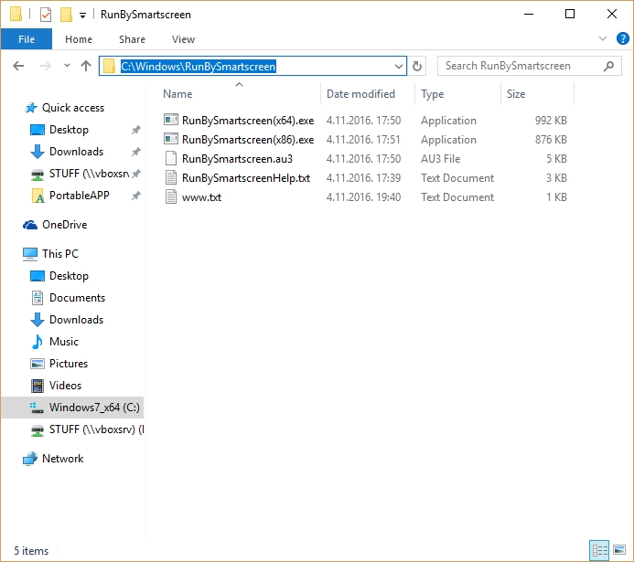
Task: Select the RunBySmartscreenHelp.txt icon
Action: [171, 177]
